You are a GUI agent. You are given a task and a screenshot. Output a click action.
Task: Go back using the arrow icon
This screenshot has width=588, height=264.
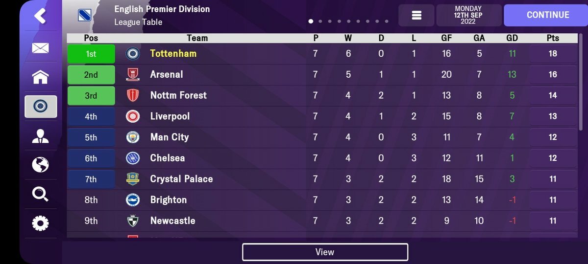(40, 16)
